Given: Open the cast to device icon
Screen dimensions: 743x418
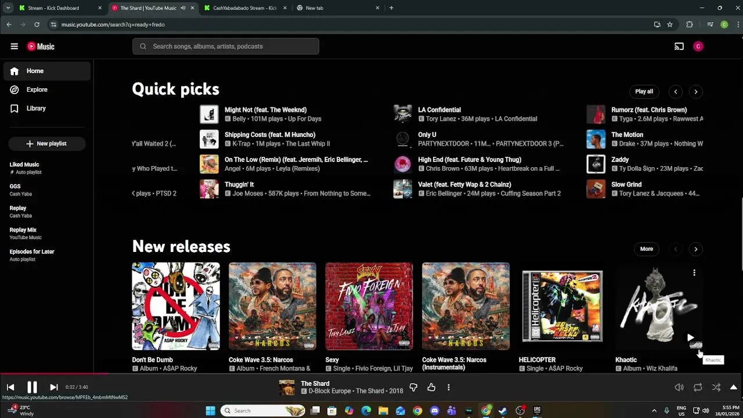Looking at the screenshot, I should pos(679,46).
